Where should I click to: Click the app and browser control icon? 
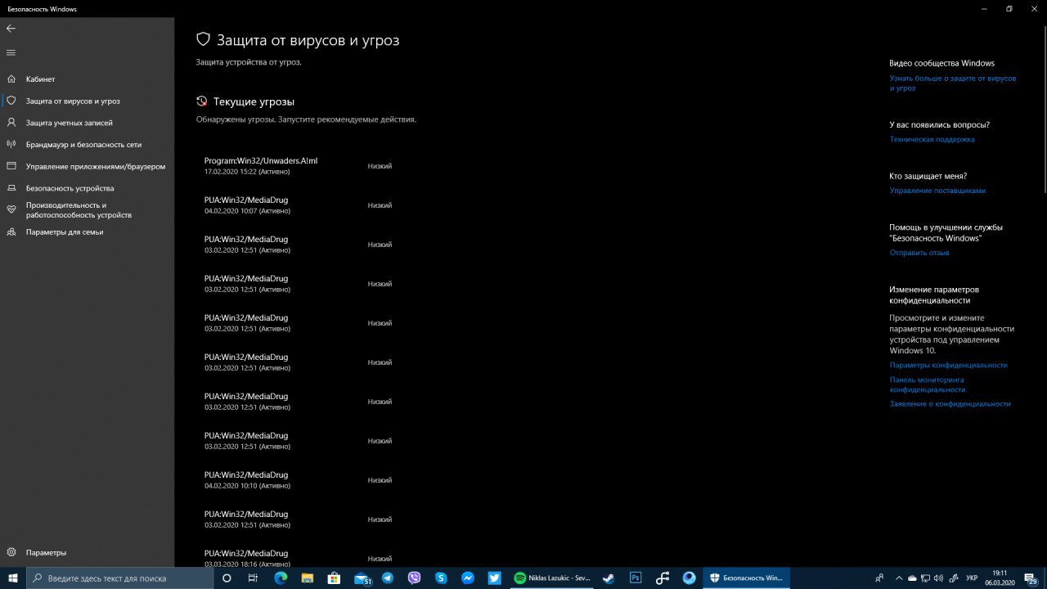[x=11, y=166]
